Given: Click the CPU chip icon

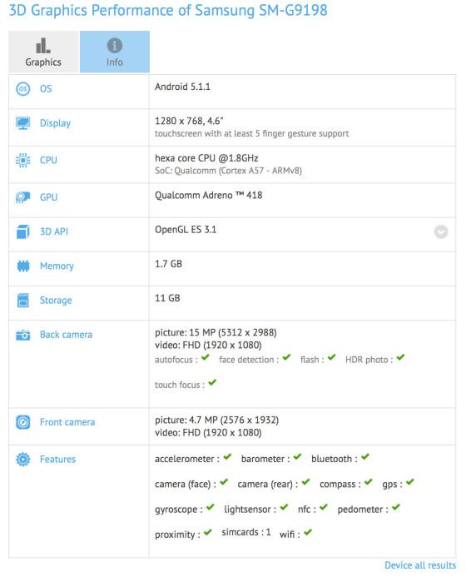Looking at the screenshot, I should tap(22, 160).
